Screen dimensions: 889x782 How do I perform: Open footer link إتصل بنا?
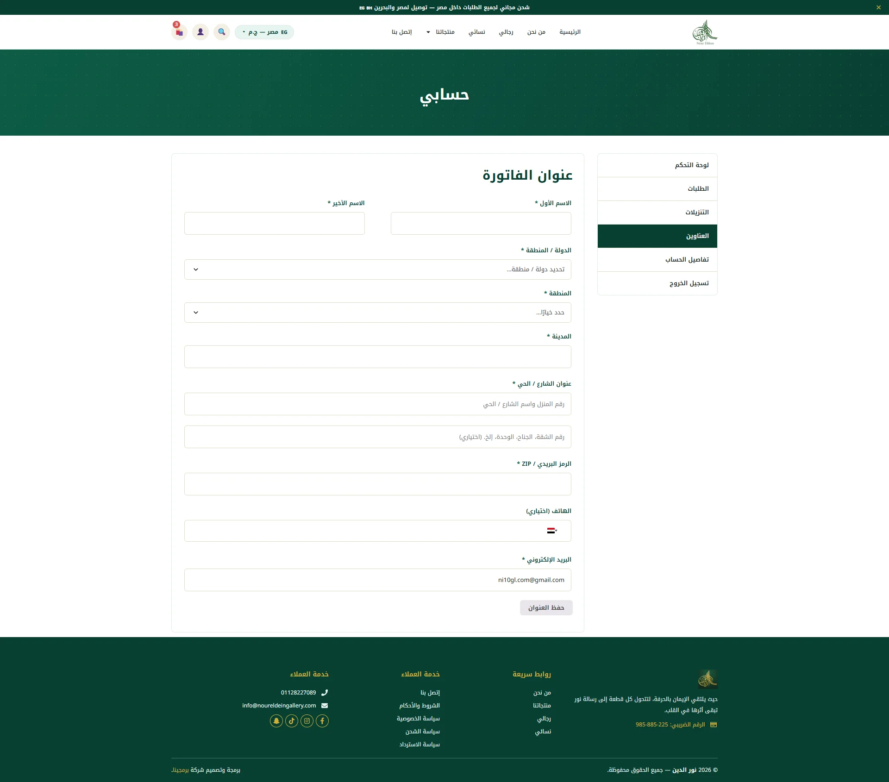430,693
